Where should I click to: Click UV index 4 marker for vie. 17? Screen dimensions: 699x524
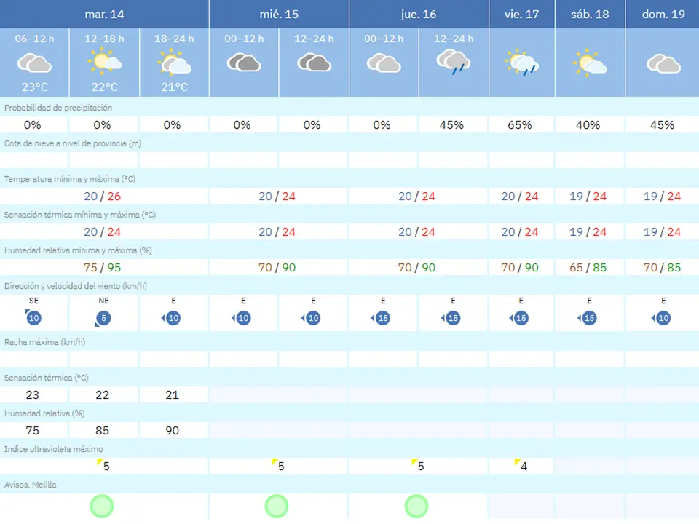click(521, 465)
